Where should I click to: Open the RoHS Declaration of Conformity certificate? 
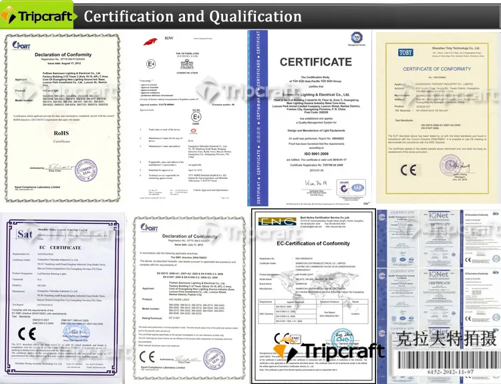coord(62,118)
